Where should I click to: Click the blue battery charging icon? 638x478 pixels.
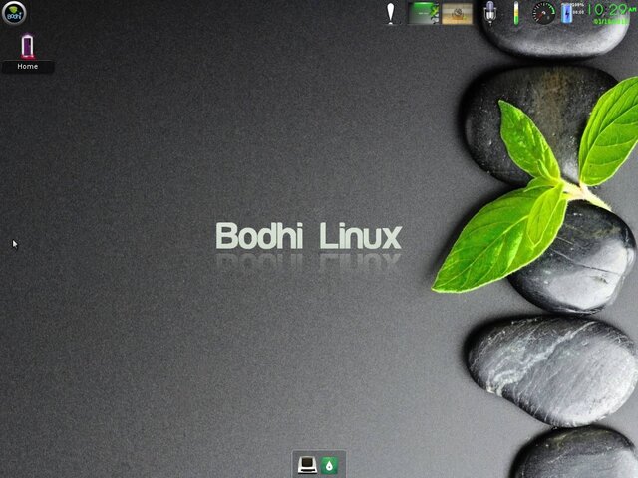[x=566, y=13]
